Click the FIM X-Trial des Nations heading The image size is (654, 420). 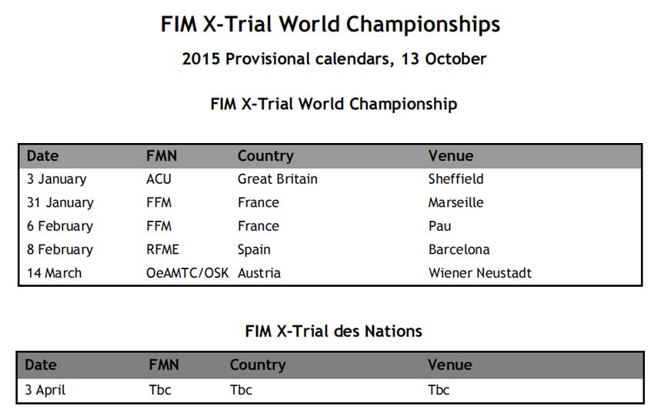click(x=334, y=332)
